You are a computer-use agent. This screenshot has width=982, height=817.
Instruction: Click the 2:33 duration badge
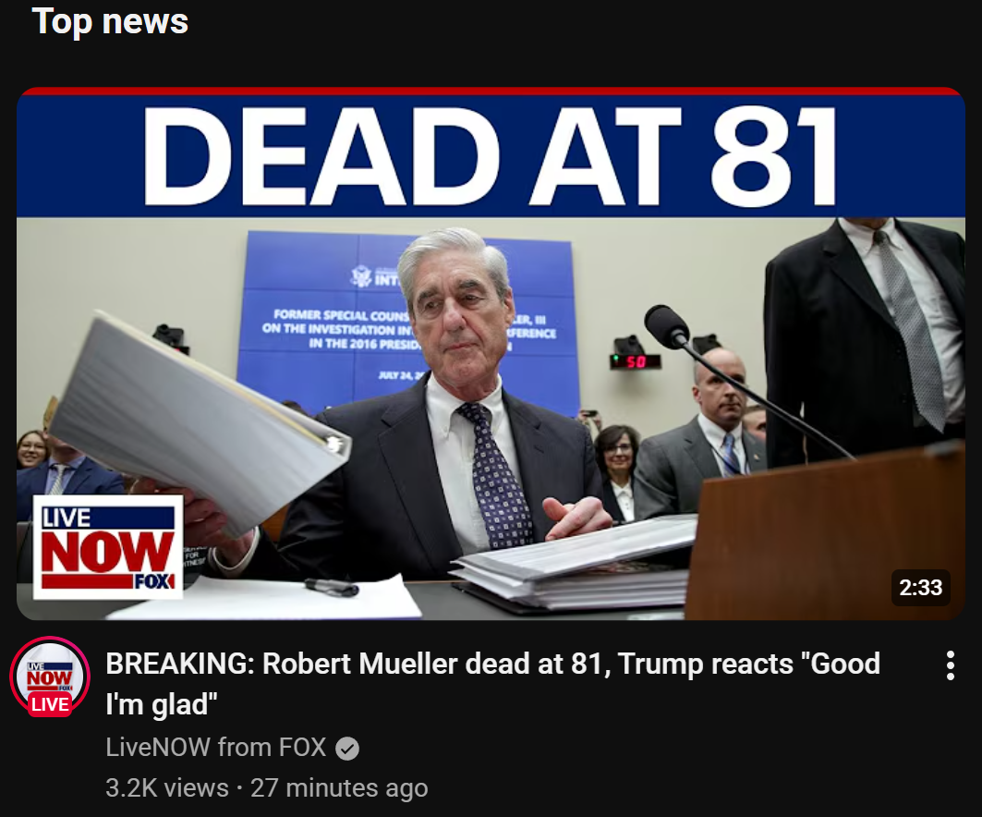[x=921, y=588]
